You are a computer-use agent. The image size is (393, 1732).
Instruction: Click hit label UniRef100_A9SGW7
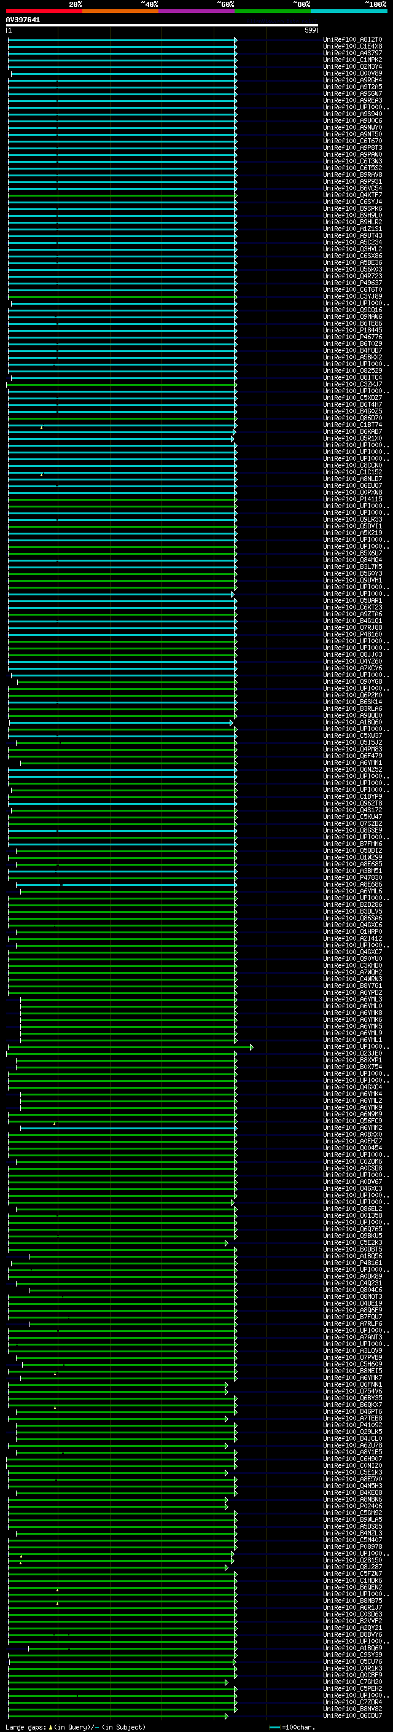point(352,94)
